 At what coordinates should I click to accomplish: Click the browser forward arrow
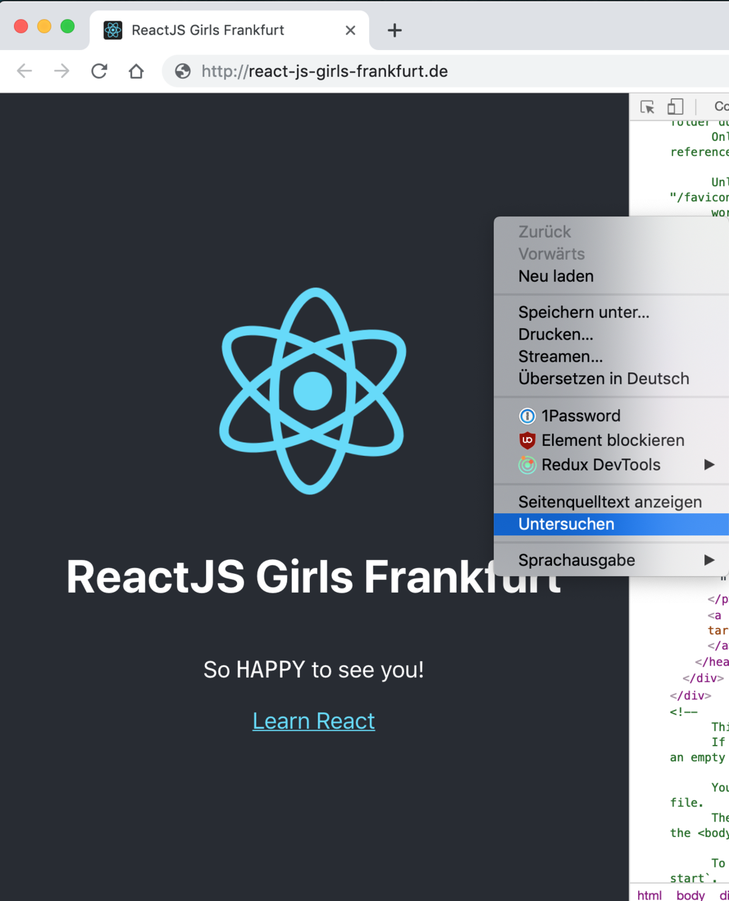[61, 71]
